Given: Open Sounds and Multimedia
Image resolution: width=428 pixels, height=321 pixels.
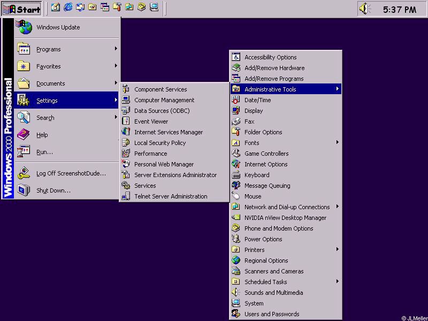Looking at the screenshot, I should point(286,293).
